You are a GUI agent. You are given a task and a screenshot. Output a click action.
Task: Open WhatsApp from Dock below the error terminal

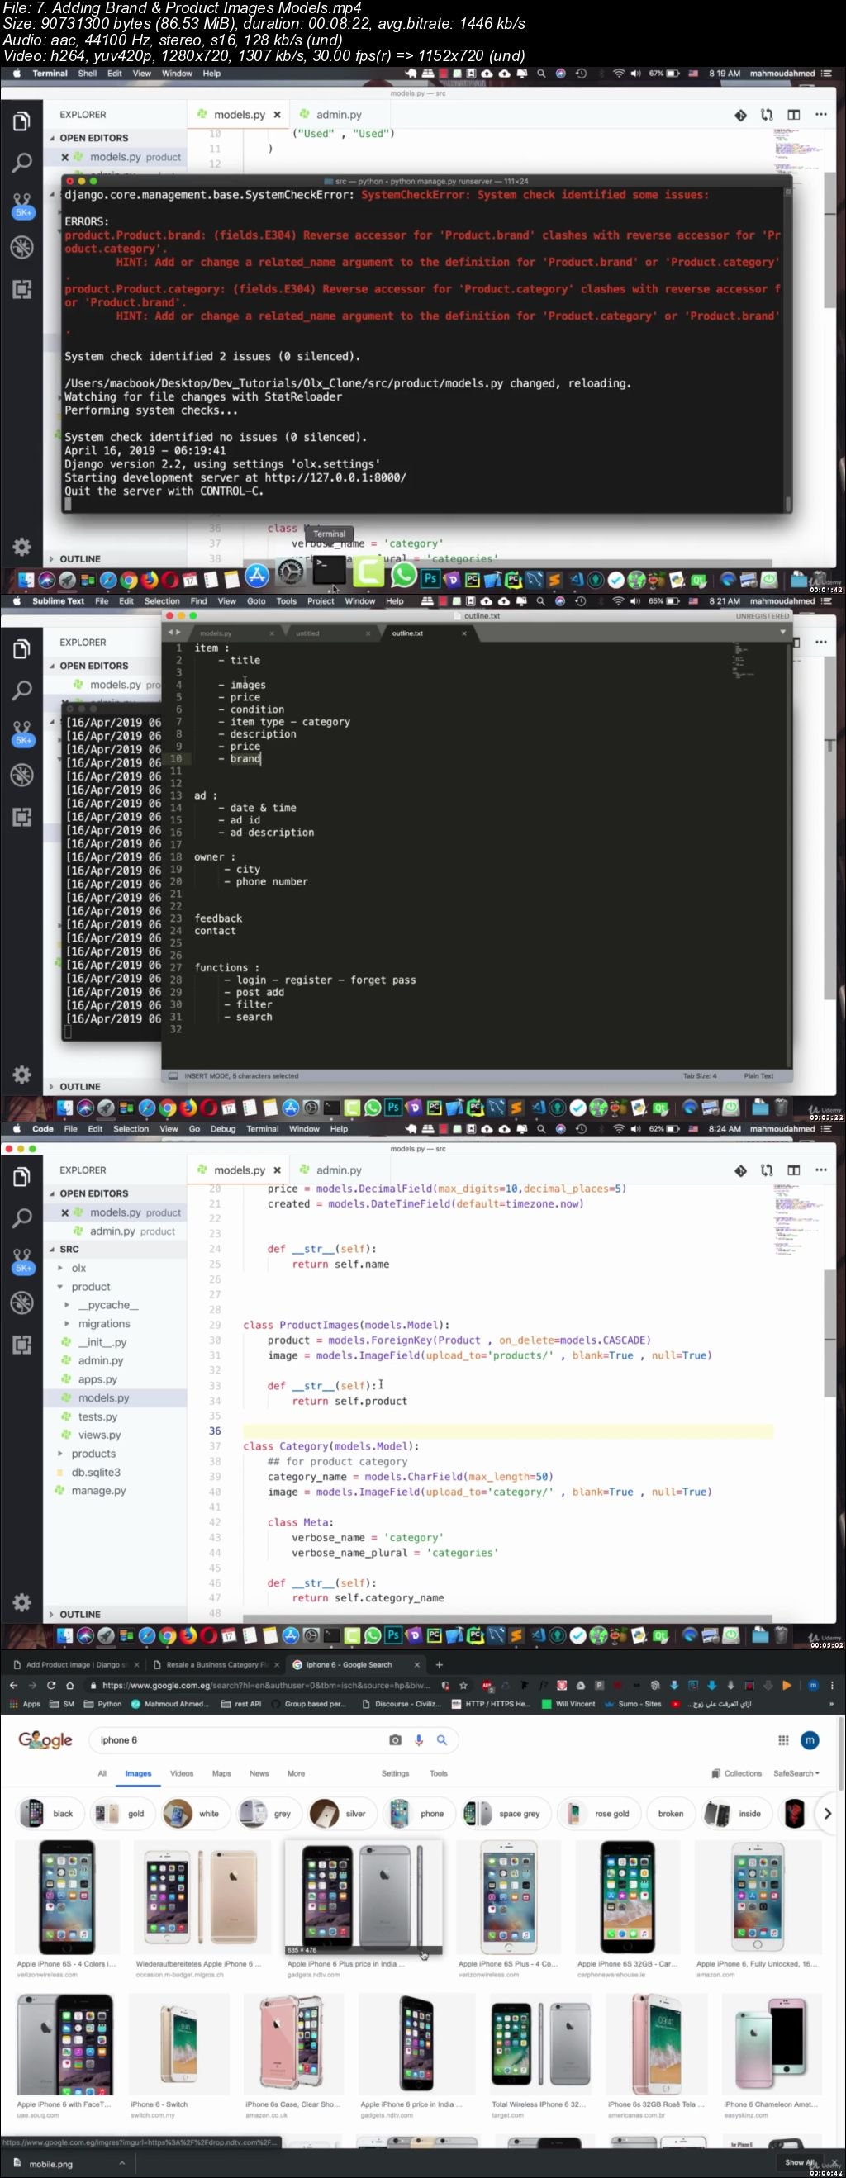click(404, 574)
